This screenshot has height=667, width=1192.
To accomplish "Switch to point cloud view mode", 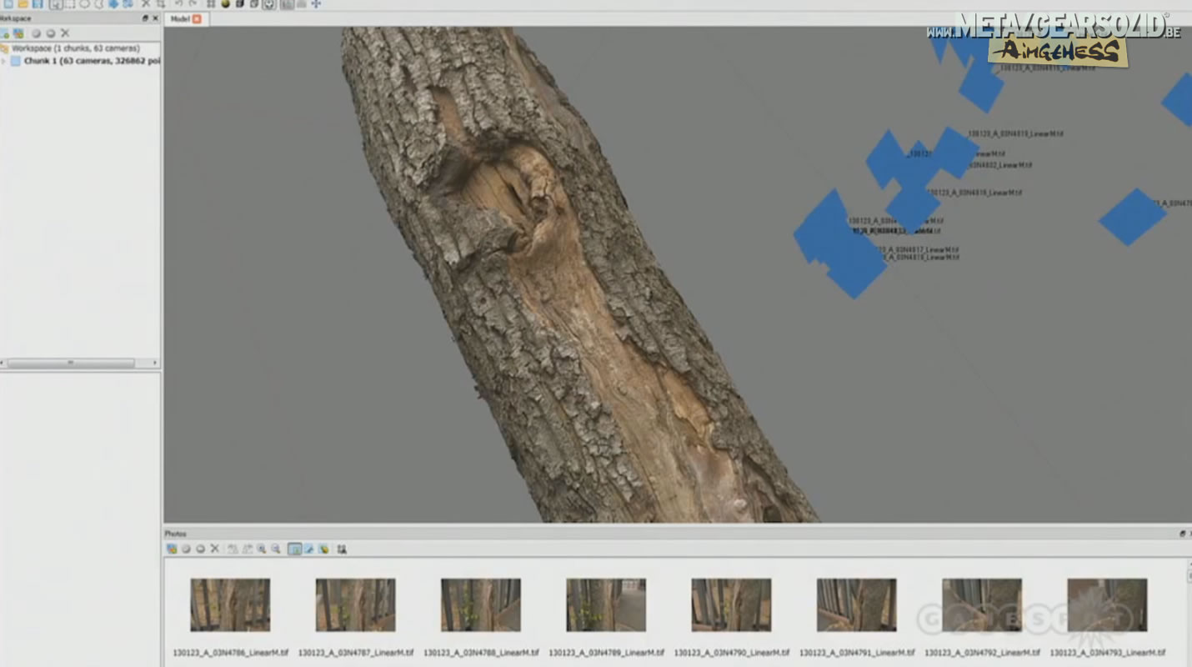I will (211, 4).
